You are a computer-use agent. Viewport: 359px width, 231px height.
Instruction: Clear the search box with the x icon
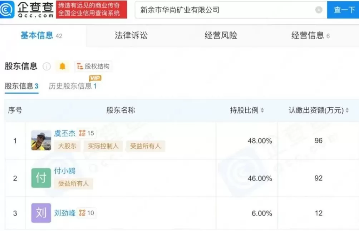tap(319, 10)
